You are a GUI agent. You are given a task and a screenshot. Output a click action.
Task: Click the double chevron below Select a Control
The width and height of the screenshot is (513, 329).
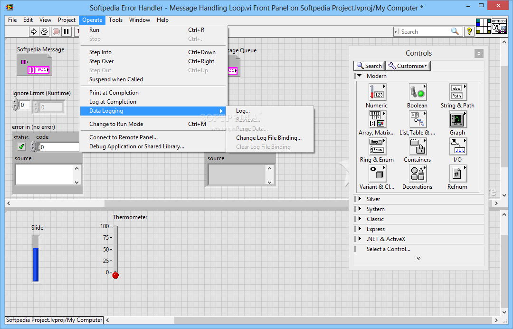pos(418,258)
